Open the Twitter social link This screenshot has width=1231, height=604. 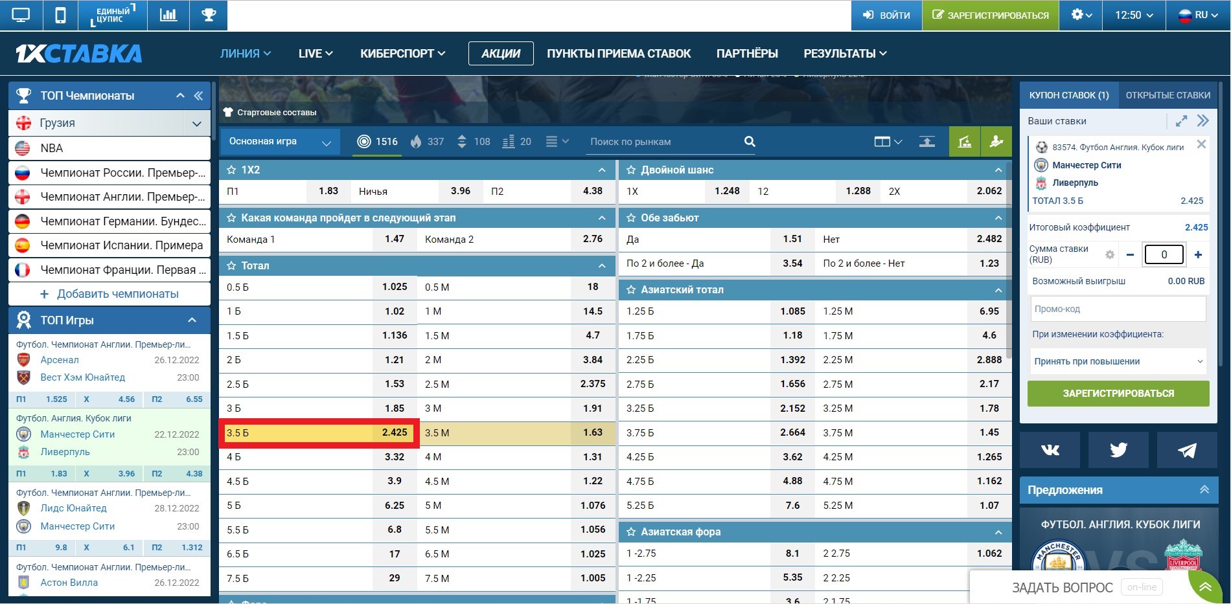click(1118, 450)
